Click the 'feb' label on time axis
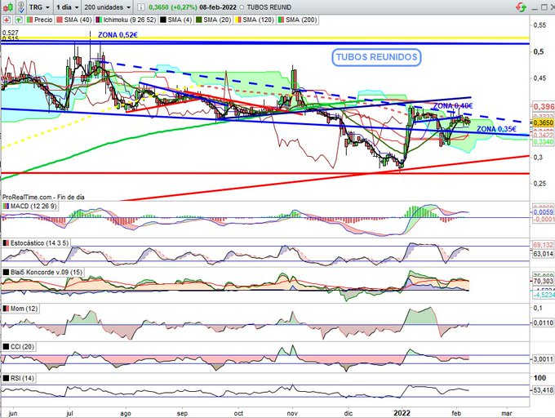 pos(457,413)
